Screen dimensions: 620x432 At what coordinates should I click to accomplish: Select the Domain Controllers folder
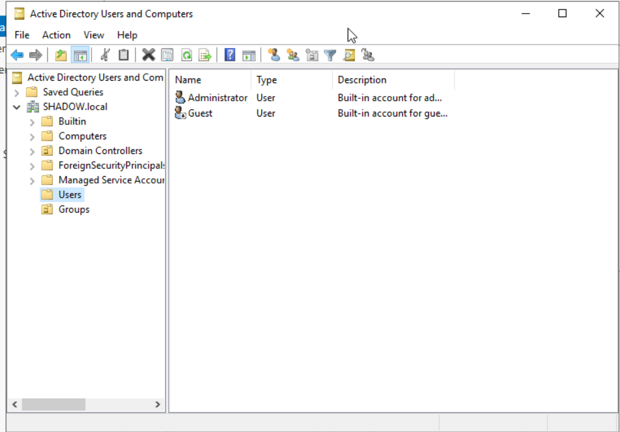100,151
